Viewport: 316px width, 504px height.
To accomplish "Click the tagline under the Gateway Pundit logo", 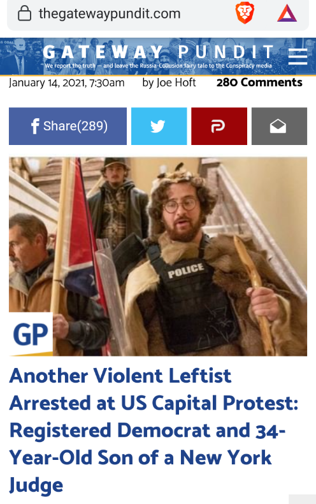I will [159, 66].
